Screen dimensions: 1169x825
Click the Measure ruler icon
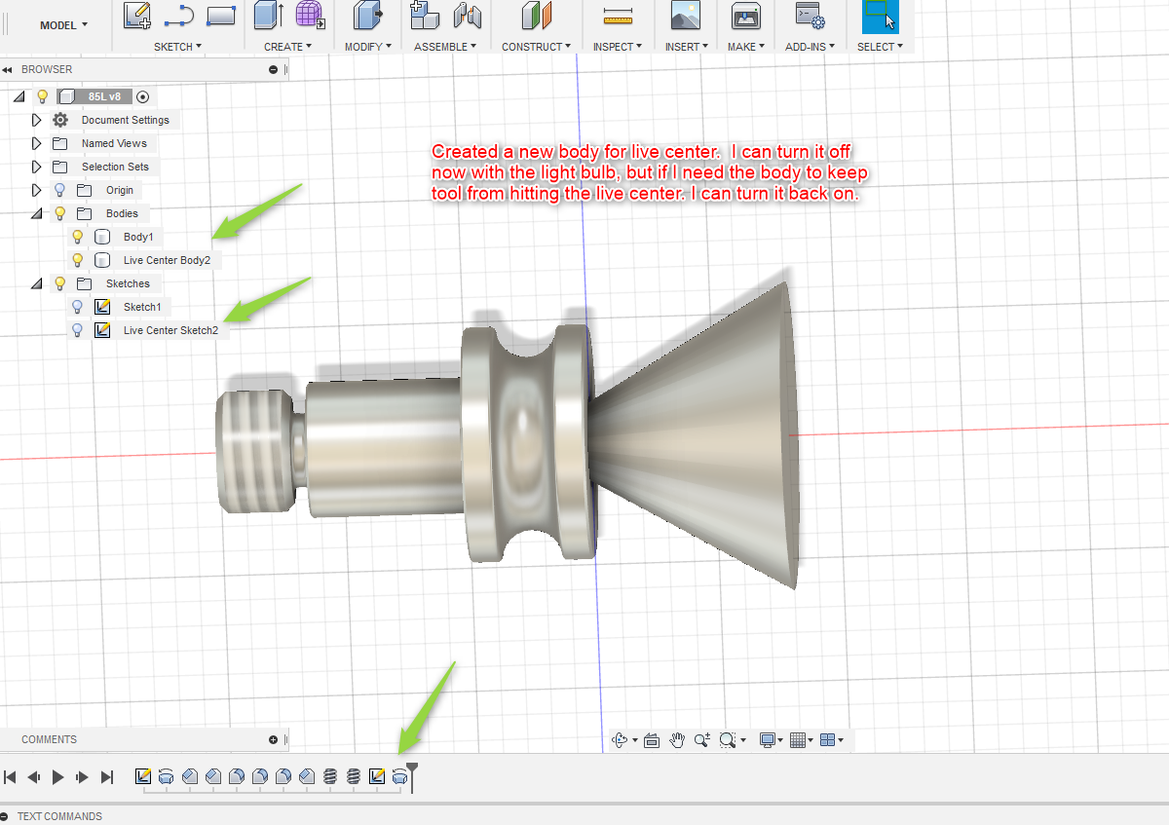click(x=617, y=15)
